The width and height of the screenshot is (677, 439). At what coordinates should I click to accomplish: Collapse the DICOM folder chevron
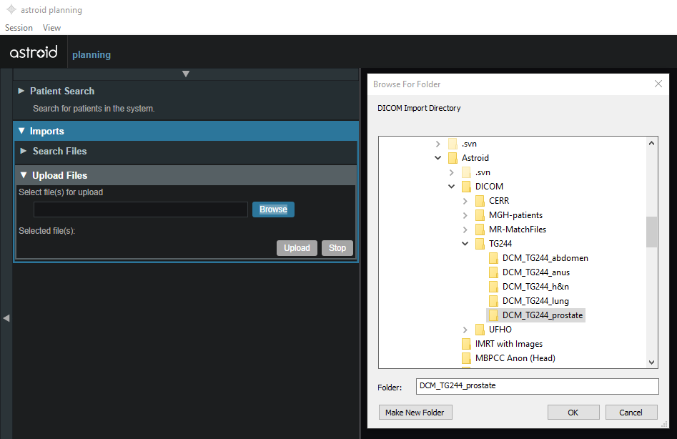coord(452,187)
